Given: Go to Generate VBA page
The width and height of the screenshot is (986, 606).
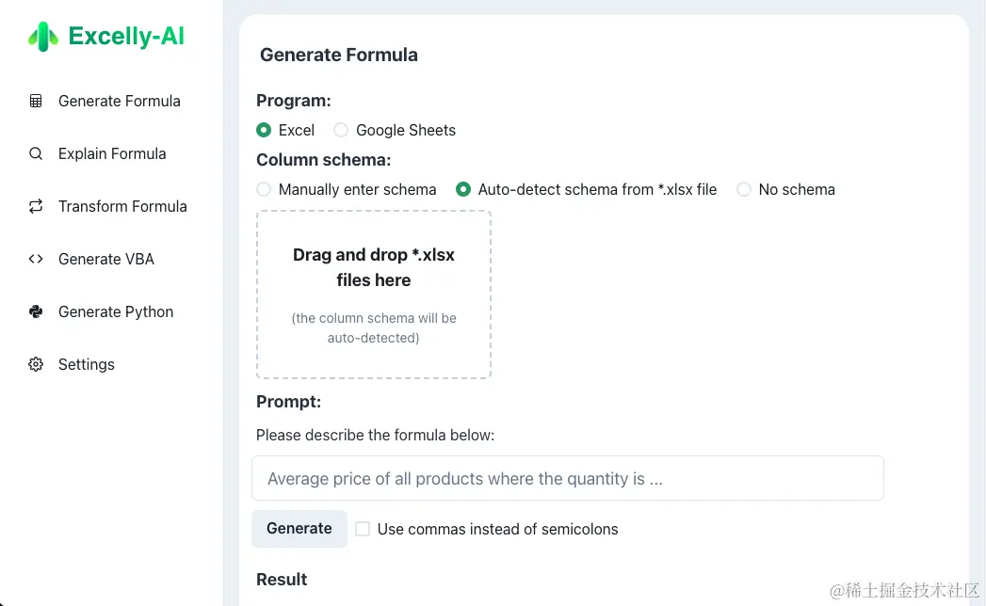Looking at the screenshot, I should tap(106, 259).
